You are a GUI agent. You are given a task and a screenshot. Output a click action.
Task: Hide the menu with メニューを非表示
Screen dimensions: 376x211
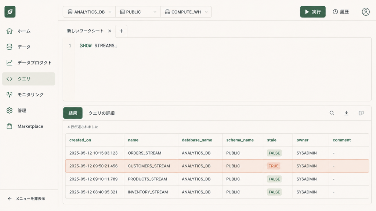coord(26,199)
